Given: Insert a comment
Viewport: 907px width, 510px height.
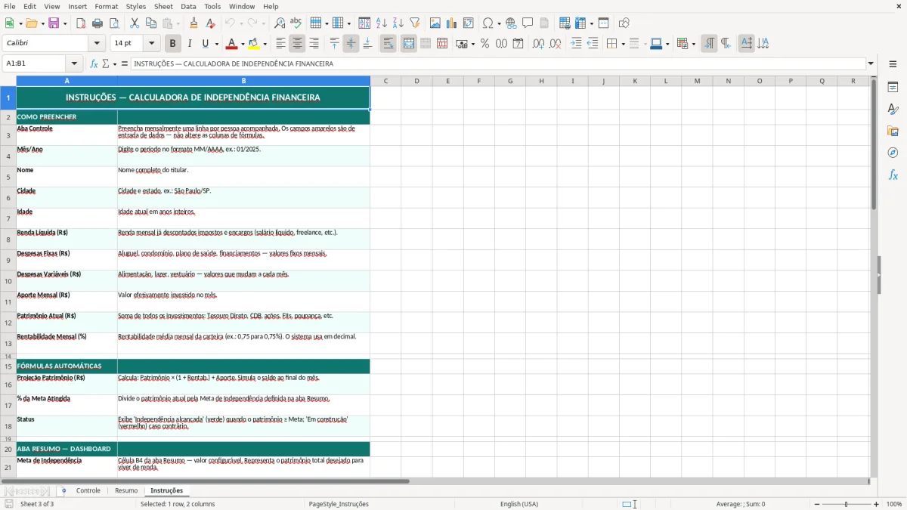Looking at the screenshot, I should tap(528, 23).
